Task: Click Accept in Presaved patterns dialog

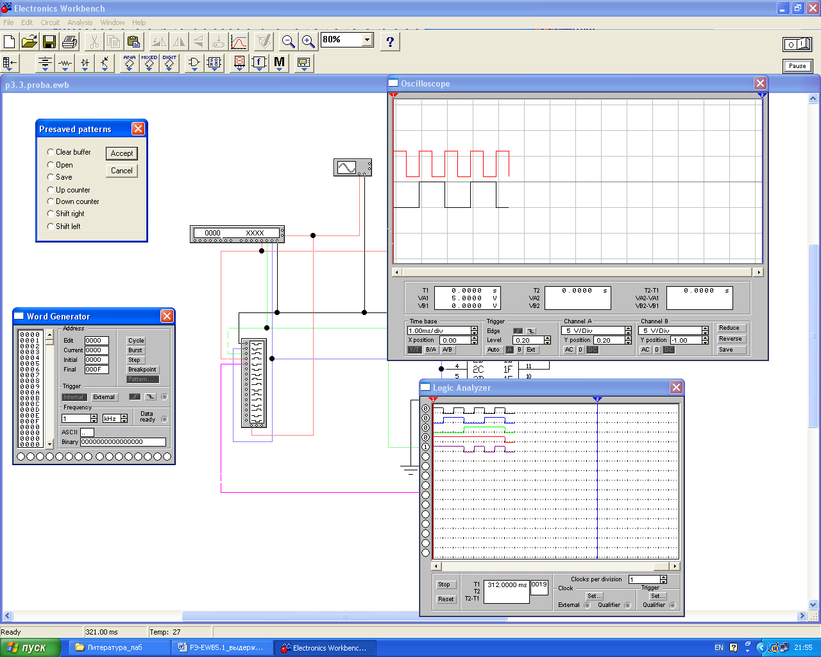Action: pyautogui.click(x=122, y=153)
